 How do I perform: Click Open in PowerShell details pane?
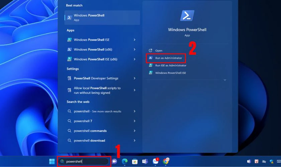tap(159, 51)
